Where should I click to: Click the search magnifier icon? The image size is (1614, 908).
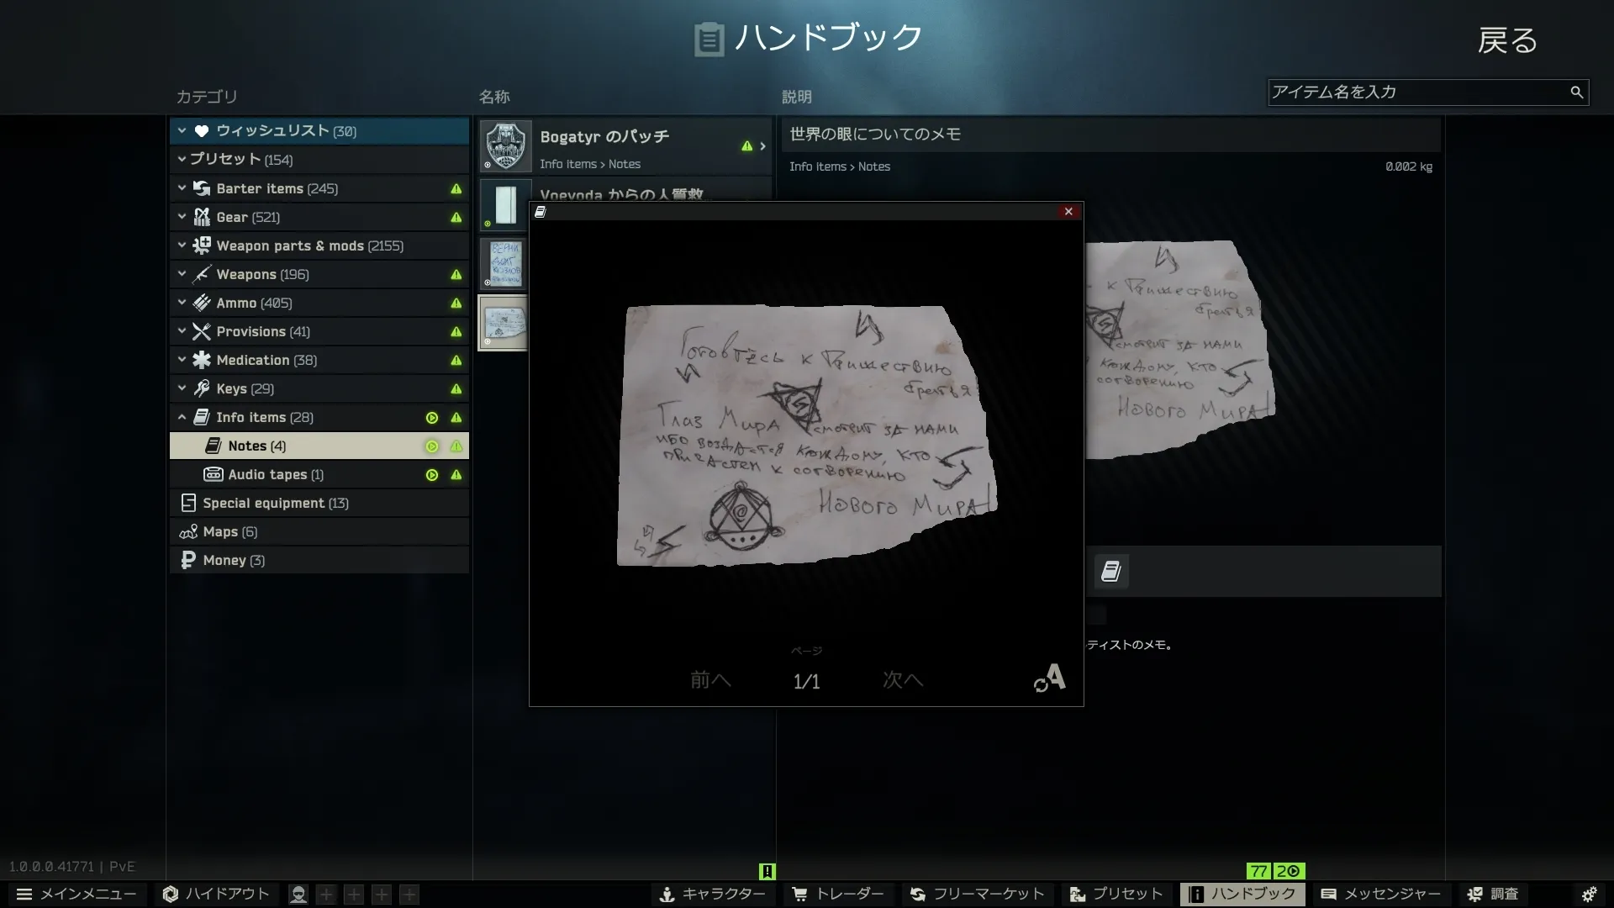(x=1576, y=92)
